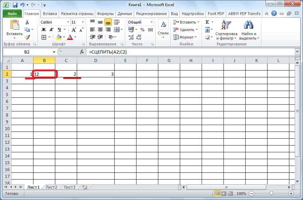Click the Cut scissors icon

coord(27,22)
